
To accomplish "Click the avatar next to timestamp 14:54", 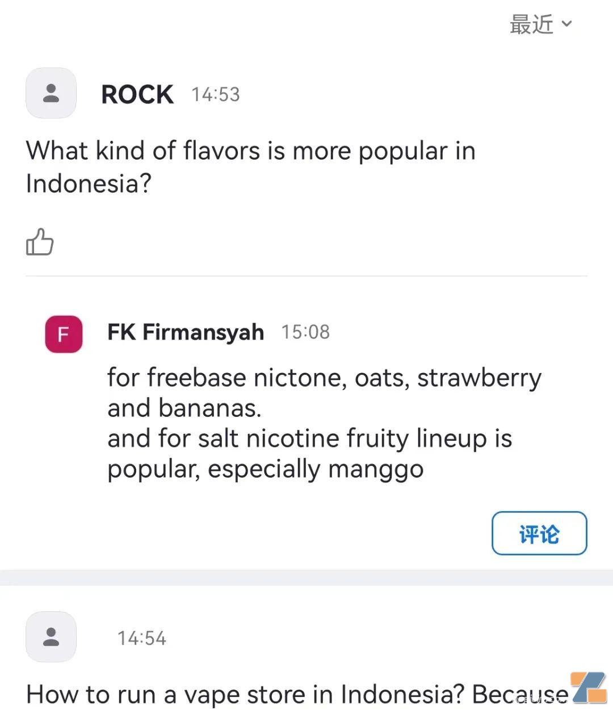I will coord(51,636).
